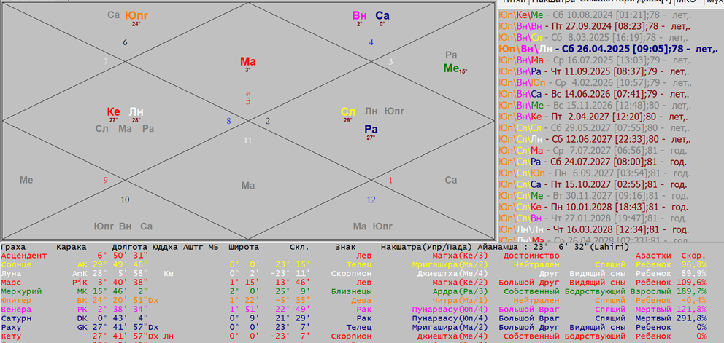
Task: Click the Солнце row label
Action: (x=15, y=264)
